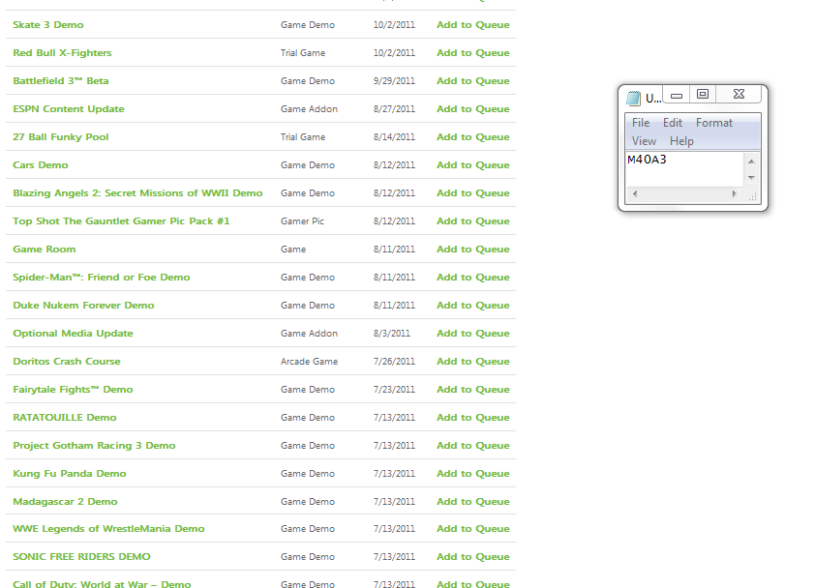Open Duke Nukem Forever Demo link

83,306
